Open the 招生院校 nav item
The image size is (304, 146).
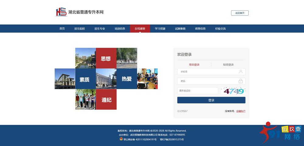(80, 29)
